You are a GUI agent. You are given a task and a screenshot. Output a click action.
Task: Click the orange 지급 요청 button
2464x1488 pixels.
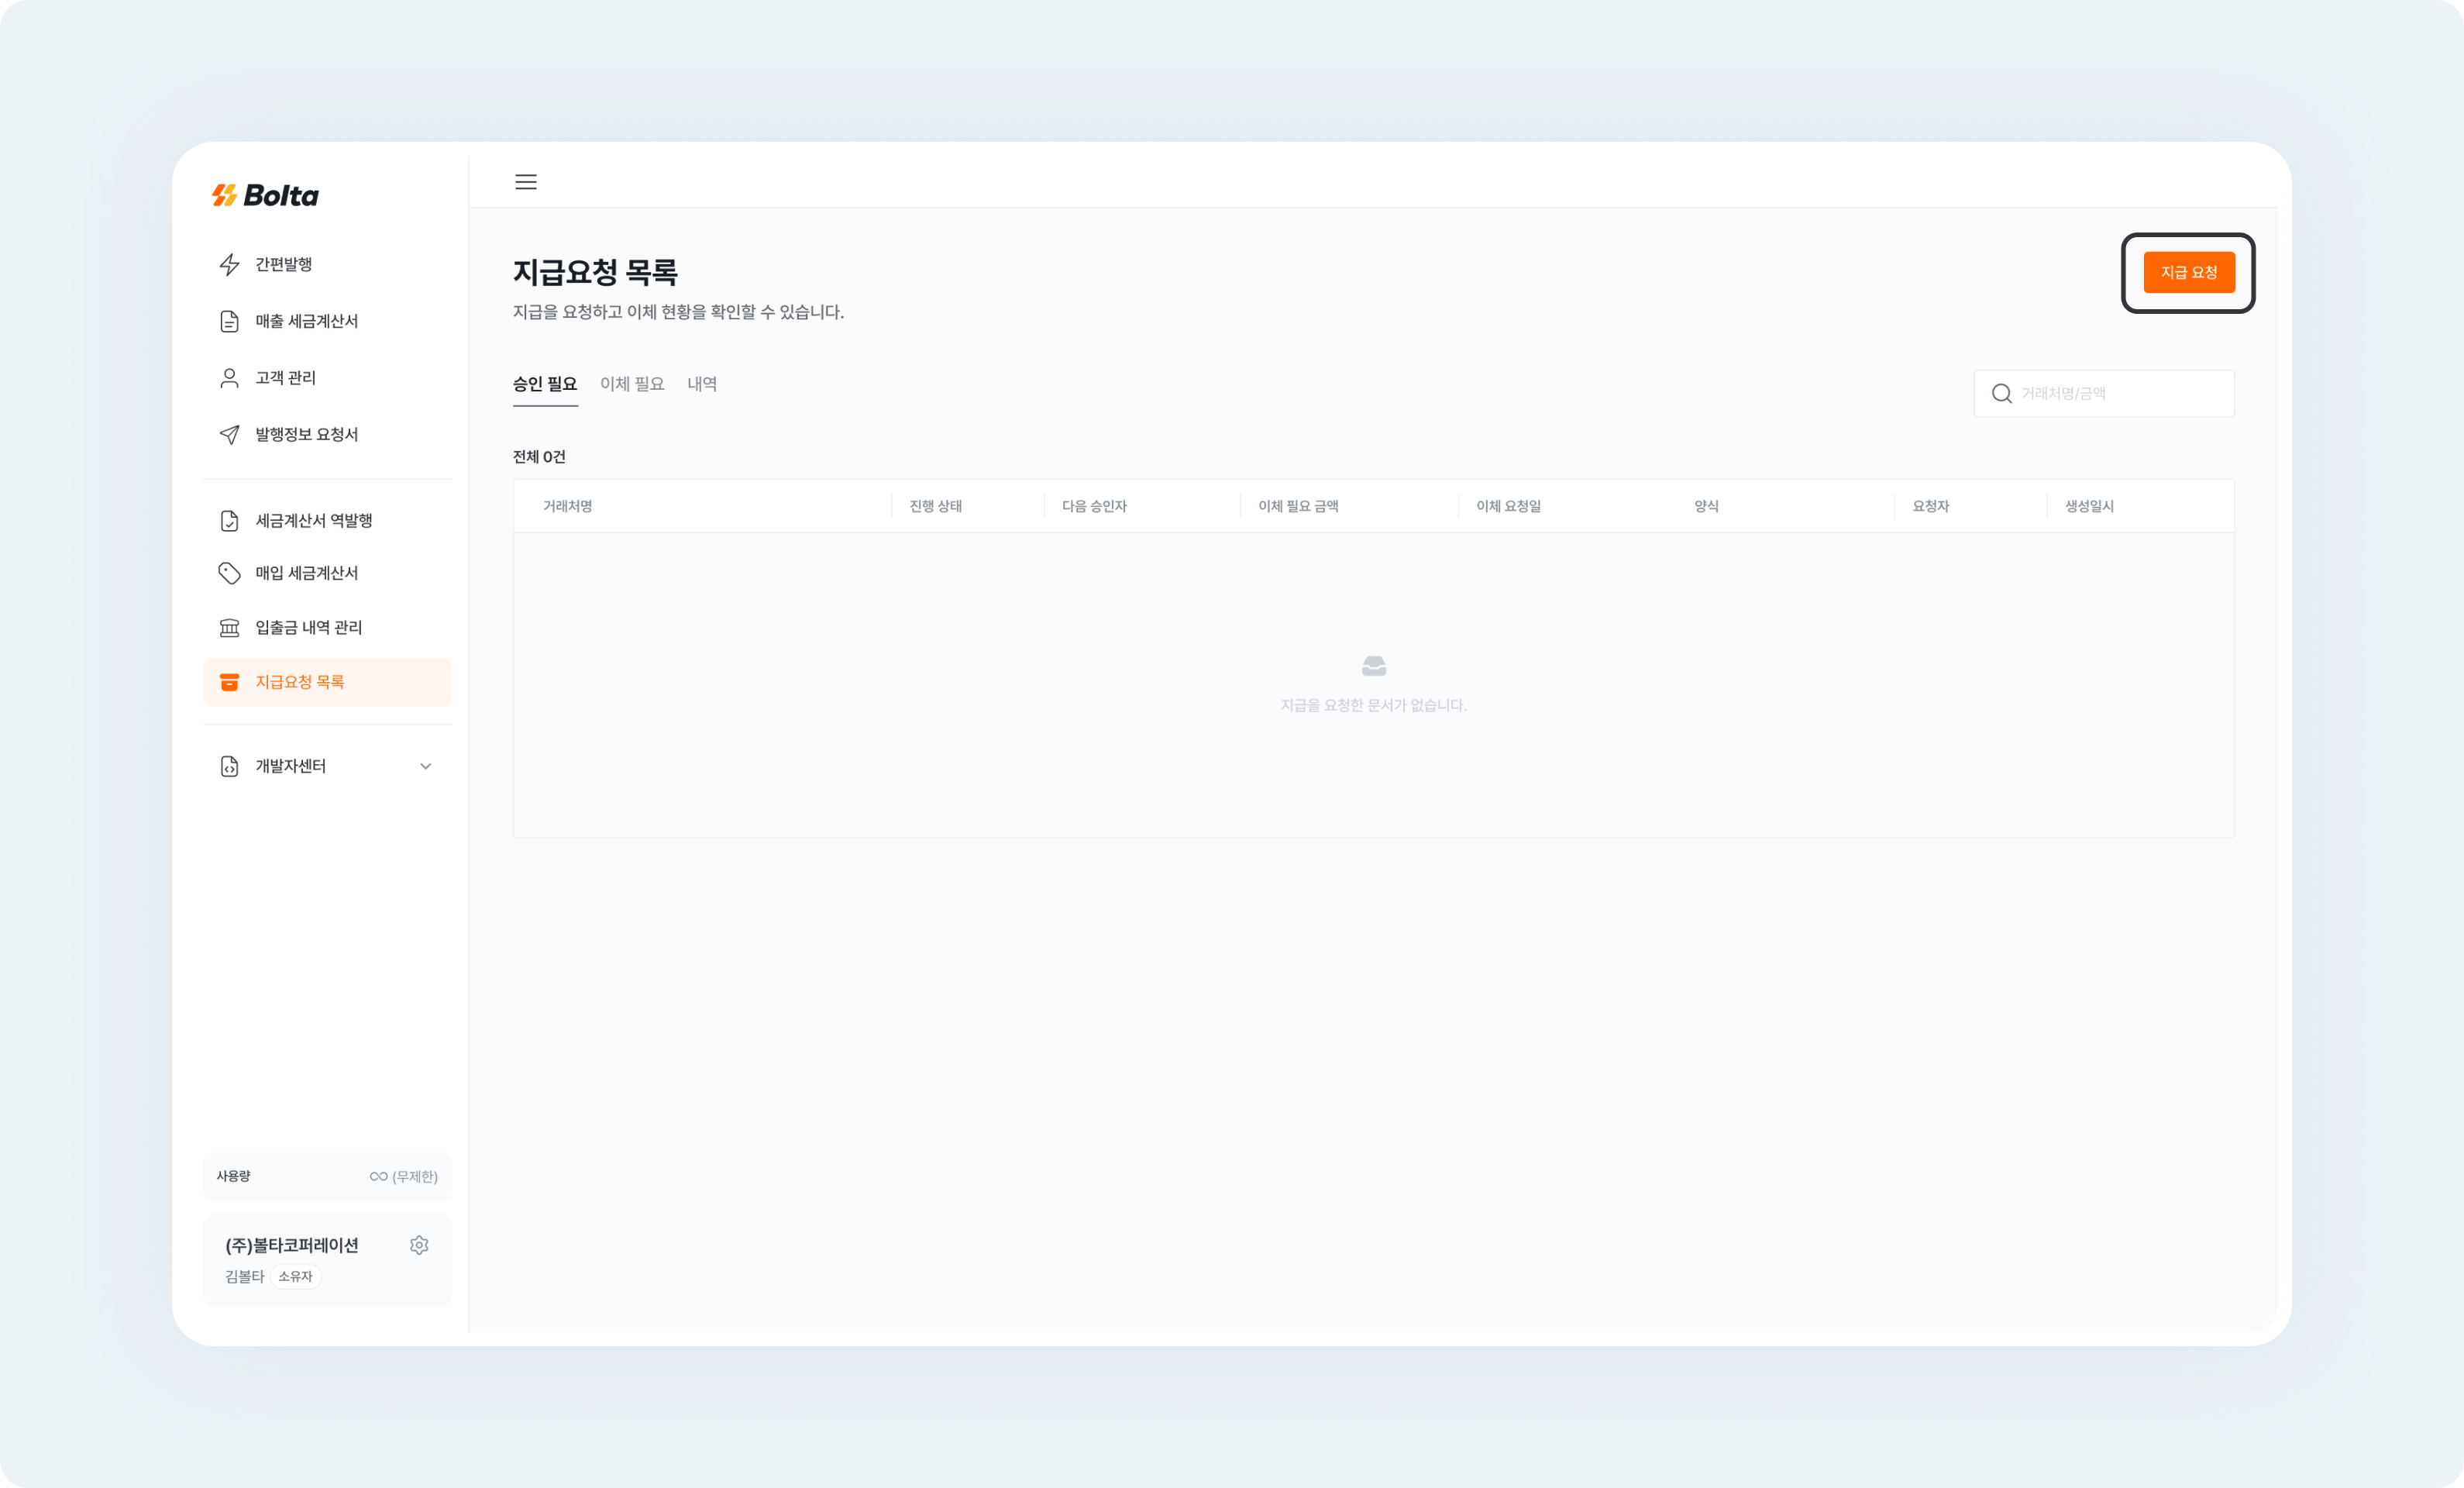[2188, 272]
